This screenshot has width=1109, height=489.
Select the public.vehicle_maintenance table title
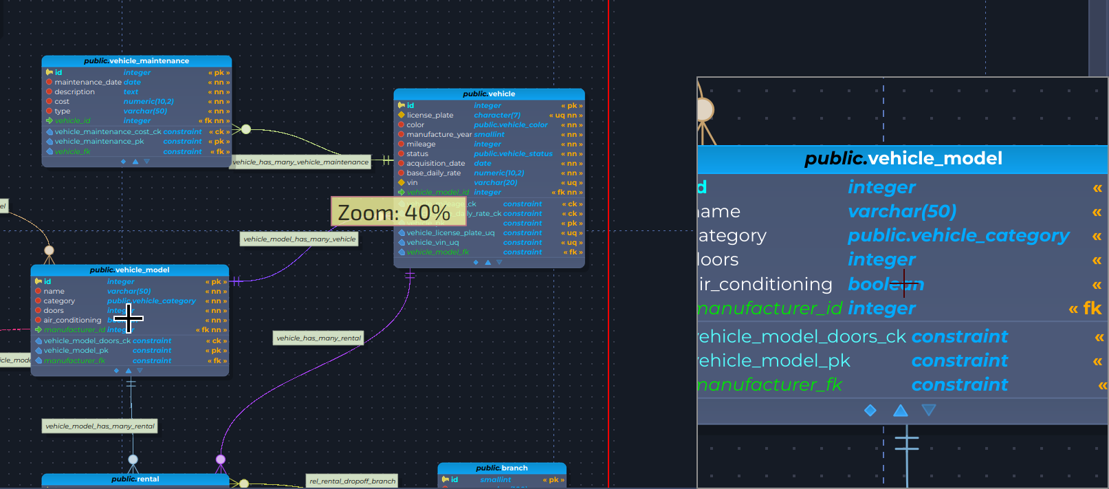pos(136,61)
